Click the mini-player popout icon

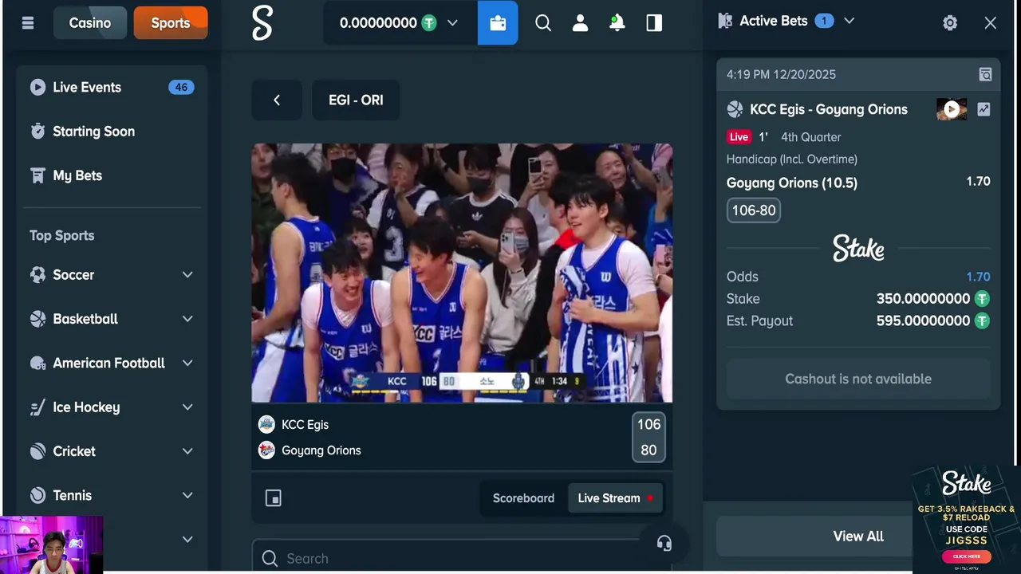[x=274, y=498]
